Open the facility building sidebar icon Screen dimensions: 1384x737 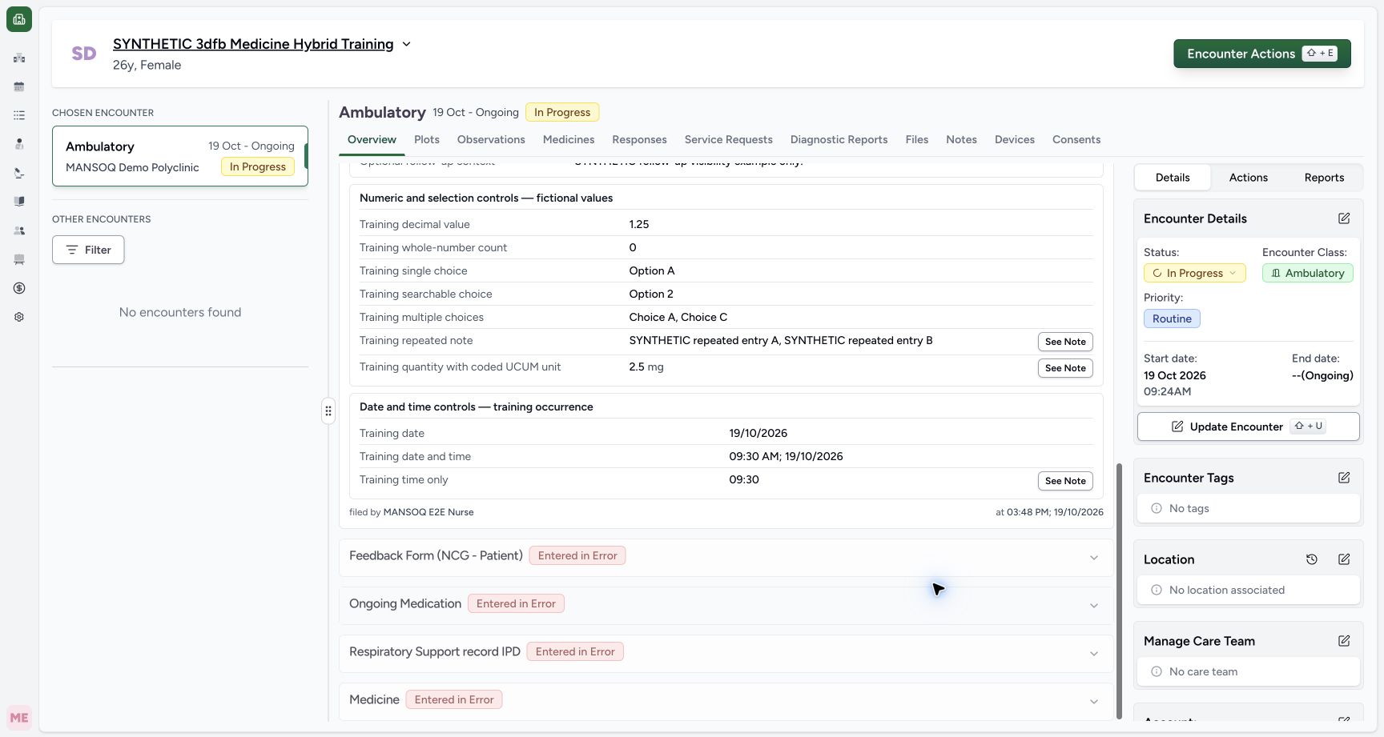pyautogui.click(x=19, y=58)
